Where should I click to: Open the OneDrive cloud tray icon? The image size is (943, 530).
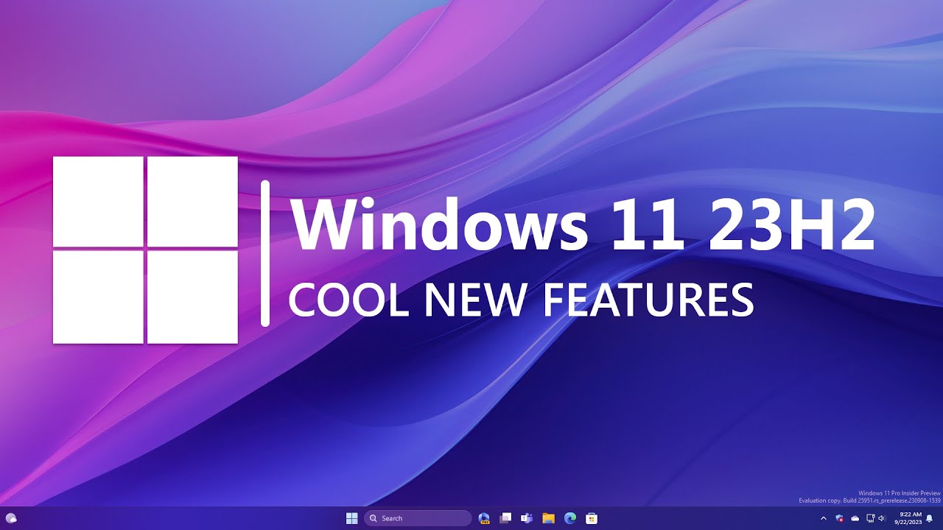pyautogui.click(x=855, y=518)
